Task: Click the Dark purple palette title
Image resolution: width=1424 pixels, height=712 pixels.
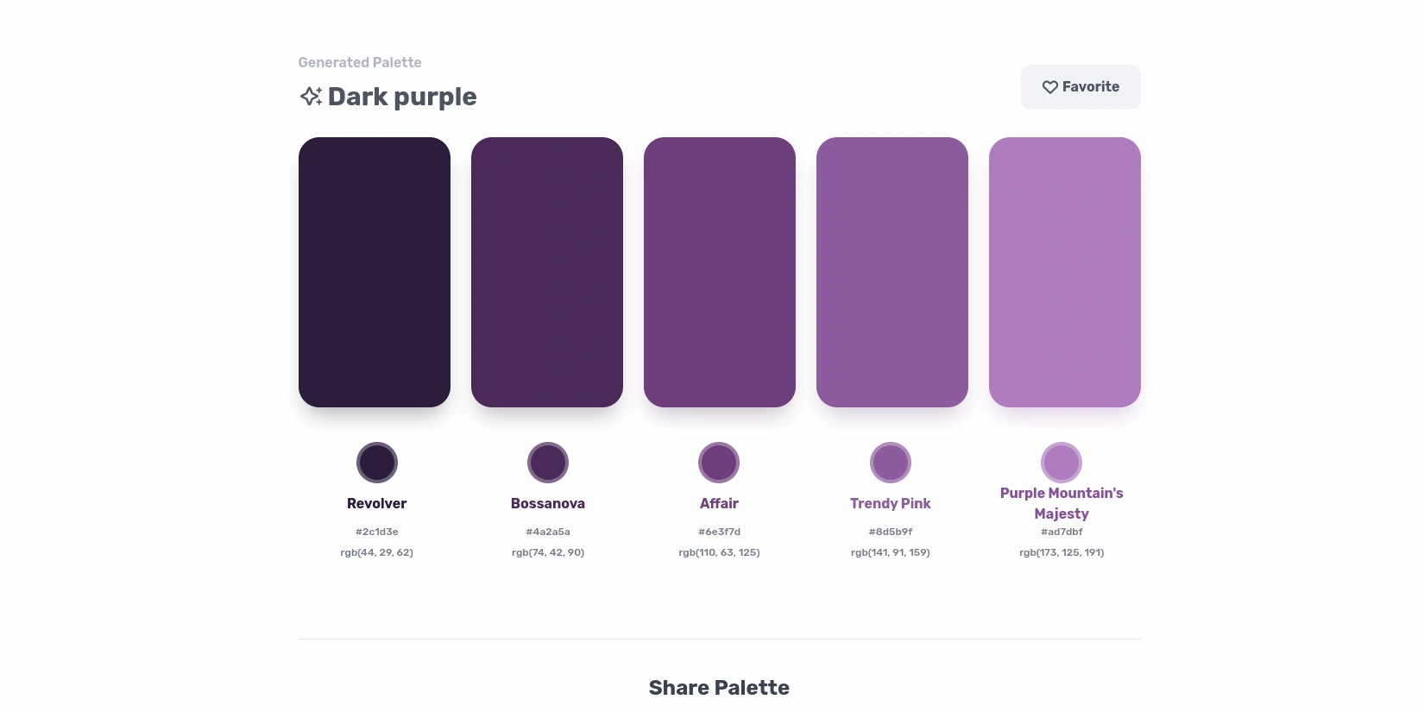Action: 402,97
